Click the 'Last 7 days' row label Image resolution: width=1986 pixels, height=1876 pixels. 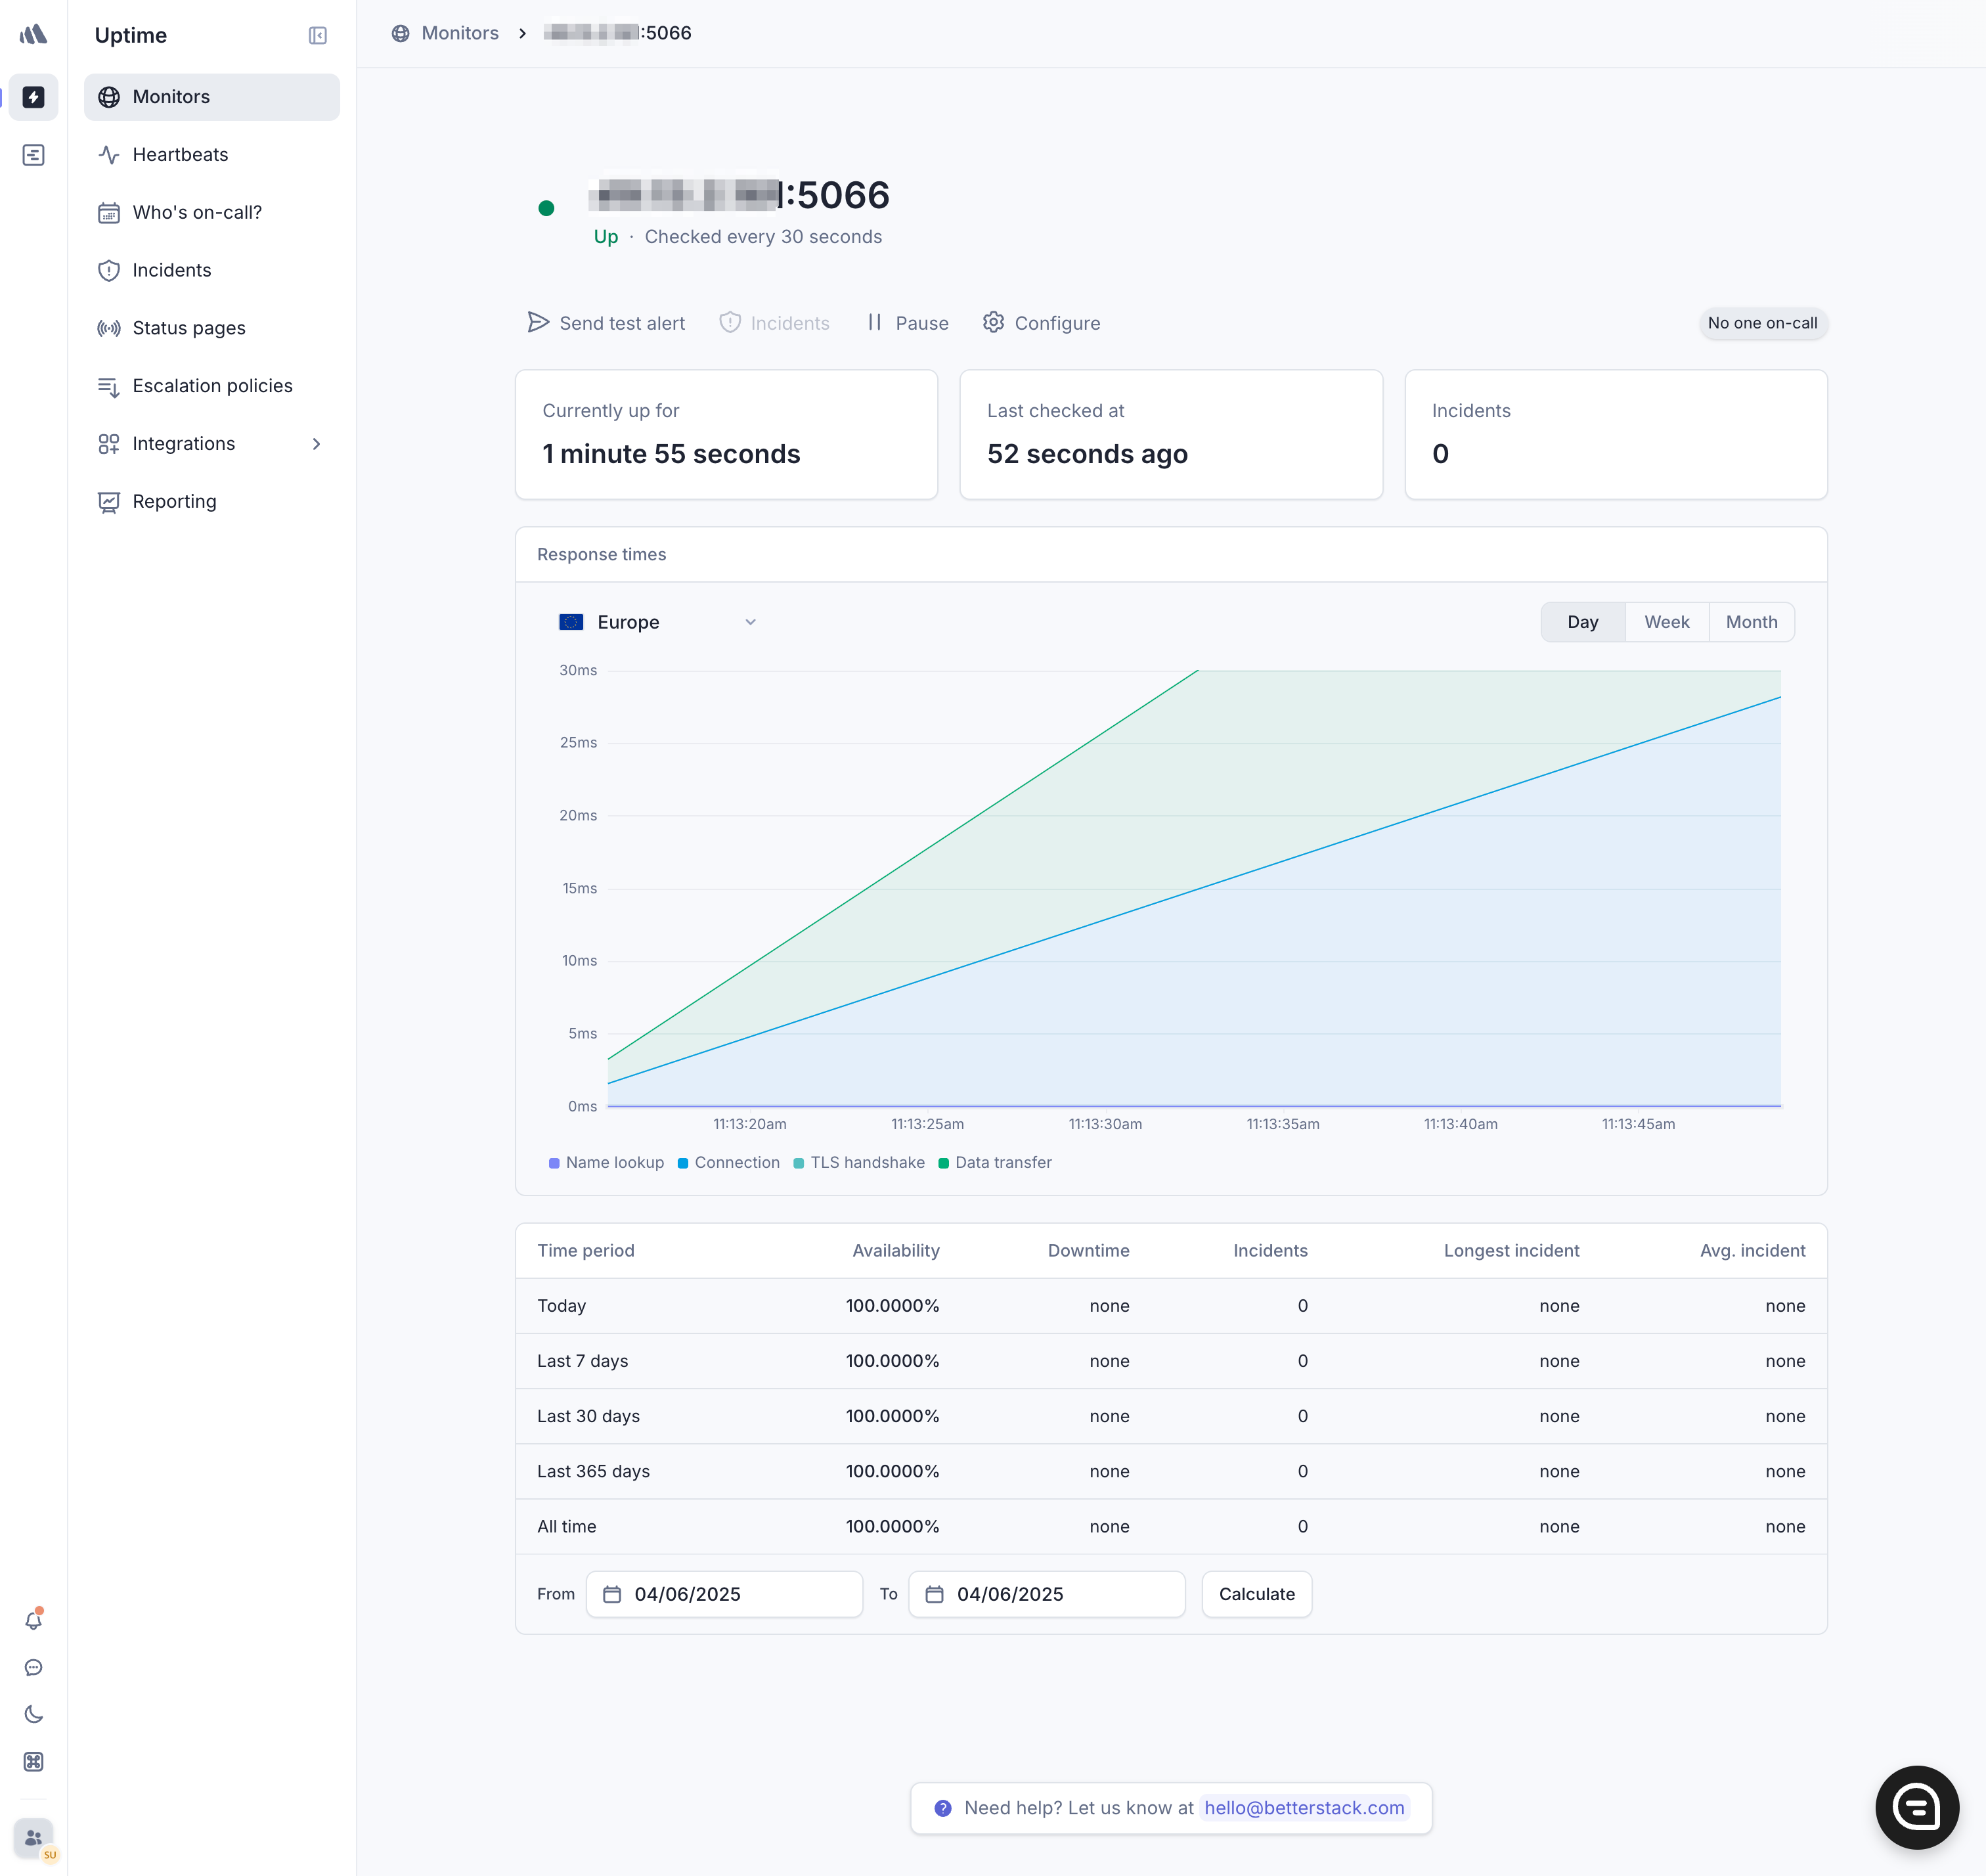pos(583,1361)
